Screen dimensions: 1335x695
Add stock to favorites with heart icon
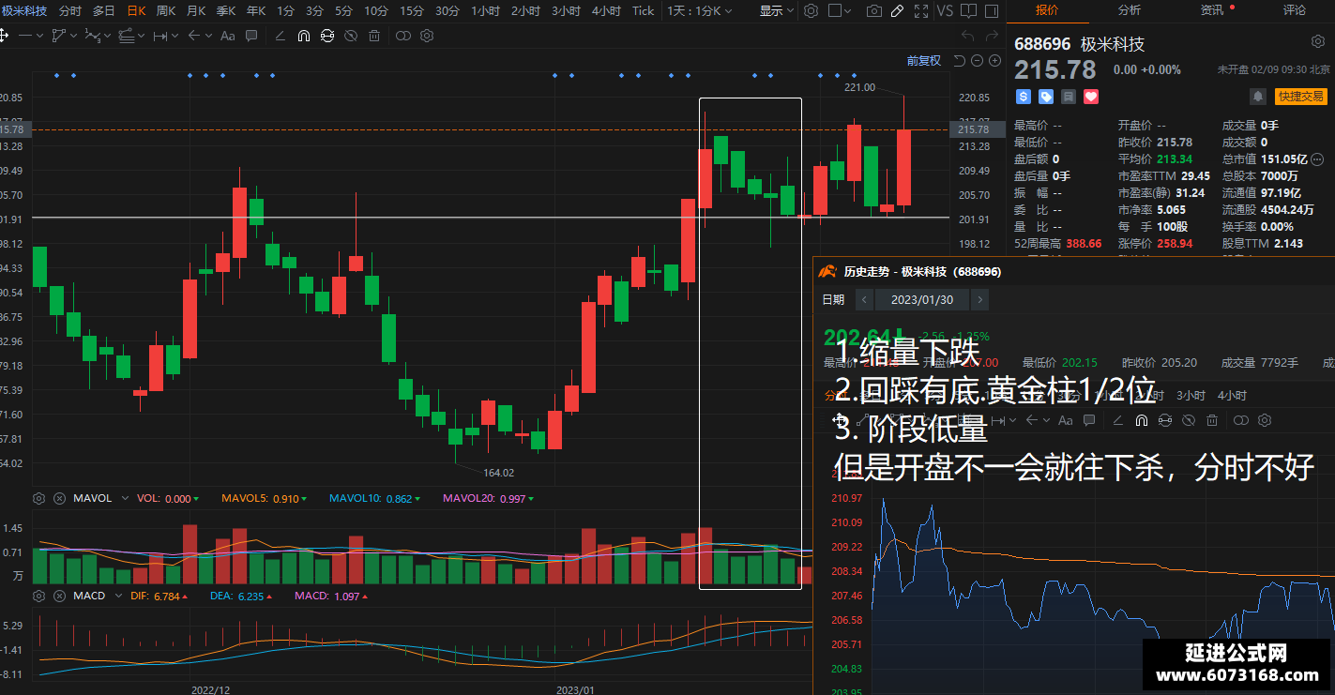point(1091,97)
